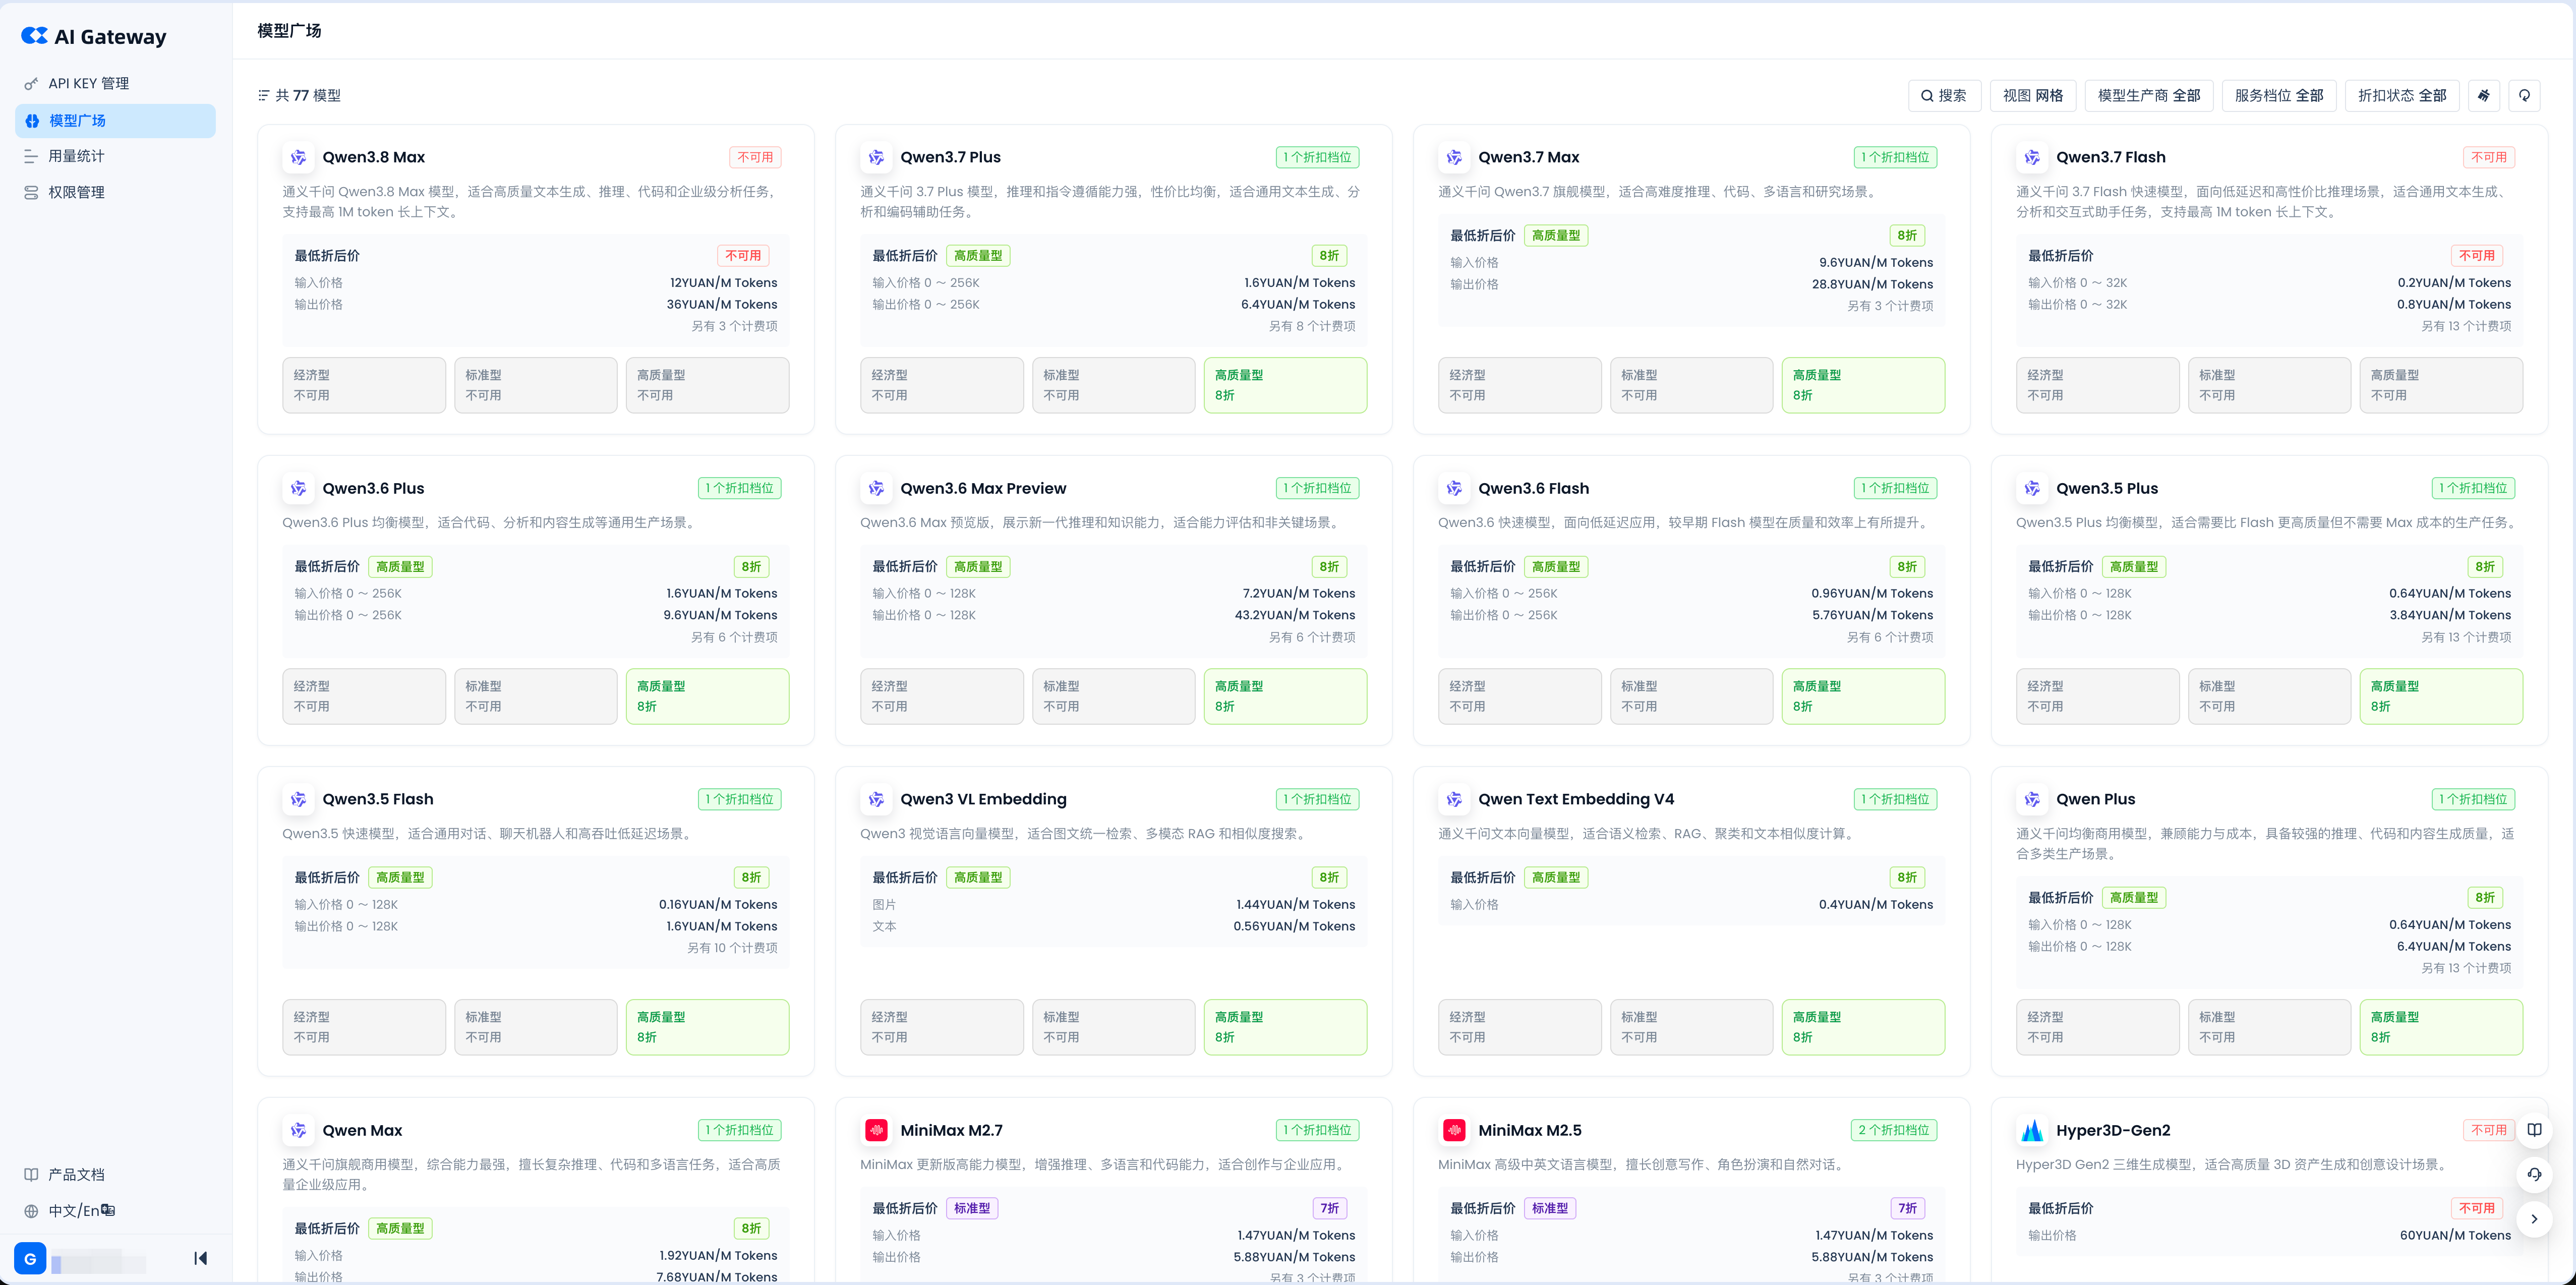The width and height of the screenshot is (2576, 1285).
Task: Expand 另有 10 个计费项 on Qwen3.5 Flash
Action: pyautogui.click(x=732, y=948)
